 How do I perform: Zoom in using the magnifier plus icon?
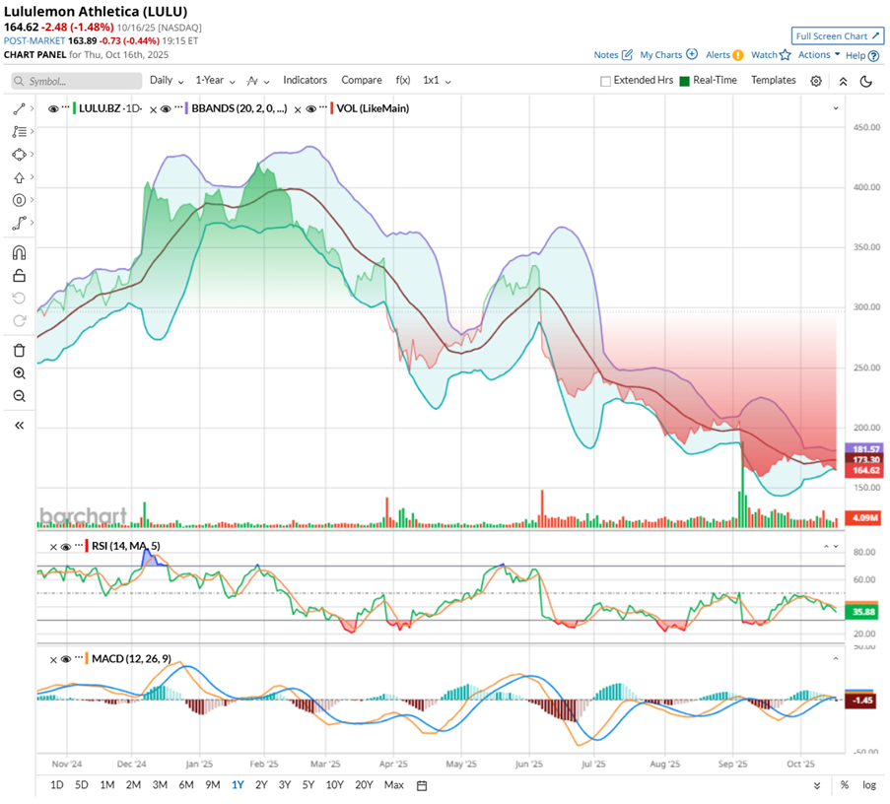pos(19,373)
